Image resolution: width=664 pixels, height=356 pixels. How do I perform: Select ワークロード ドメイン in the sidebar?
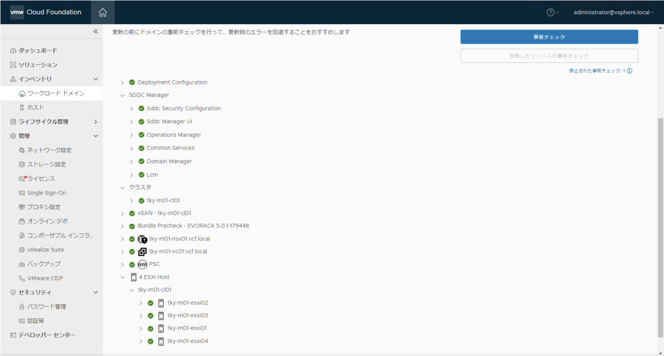51,93
